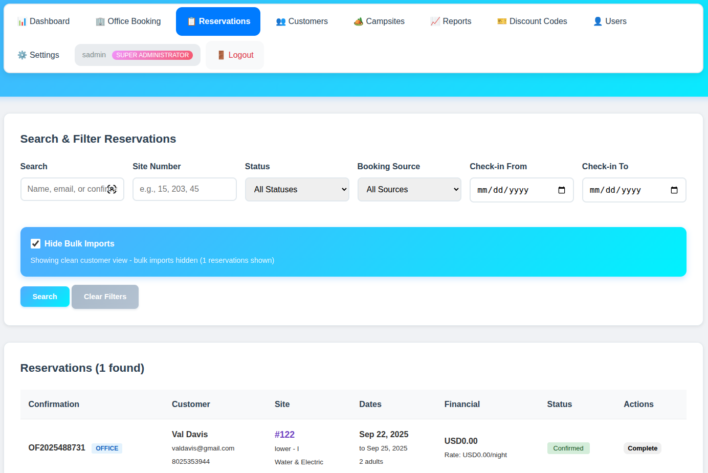Click the Confirmed status badge
This screenshot has height=473, width=708.
click(568, 448)
